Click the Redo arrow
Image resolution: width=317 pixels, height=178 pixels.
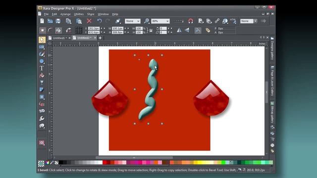(108, 21)
